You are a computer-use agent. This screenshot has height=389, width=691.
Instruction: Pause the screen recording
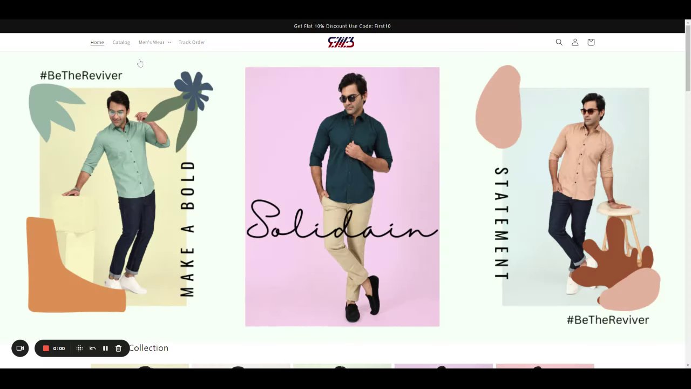point(105,348)
